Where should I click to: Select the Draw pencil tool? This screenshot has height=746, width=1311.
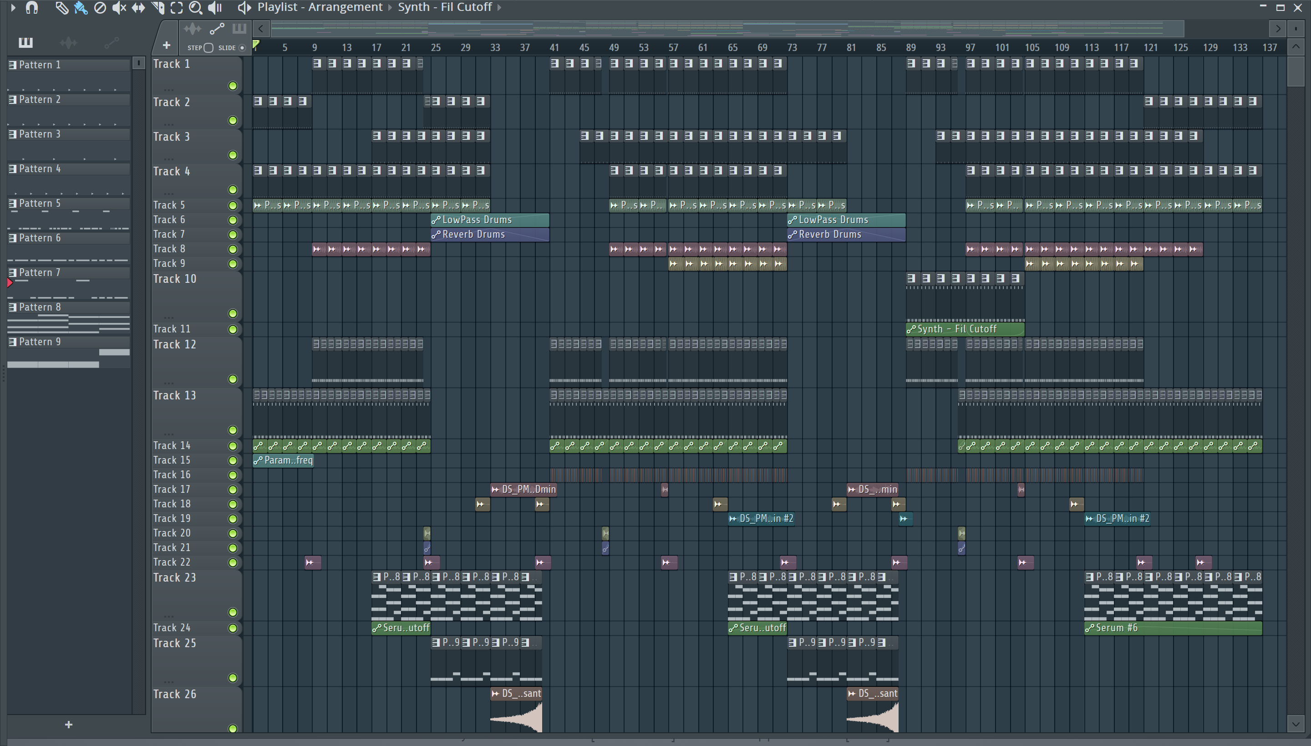click(61, 8)
